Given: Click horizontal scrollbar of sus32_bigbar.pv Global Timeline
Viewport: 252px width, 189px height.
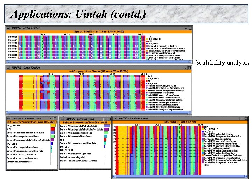Looking at the screenshot, I should [x=99, y=112].
